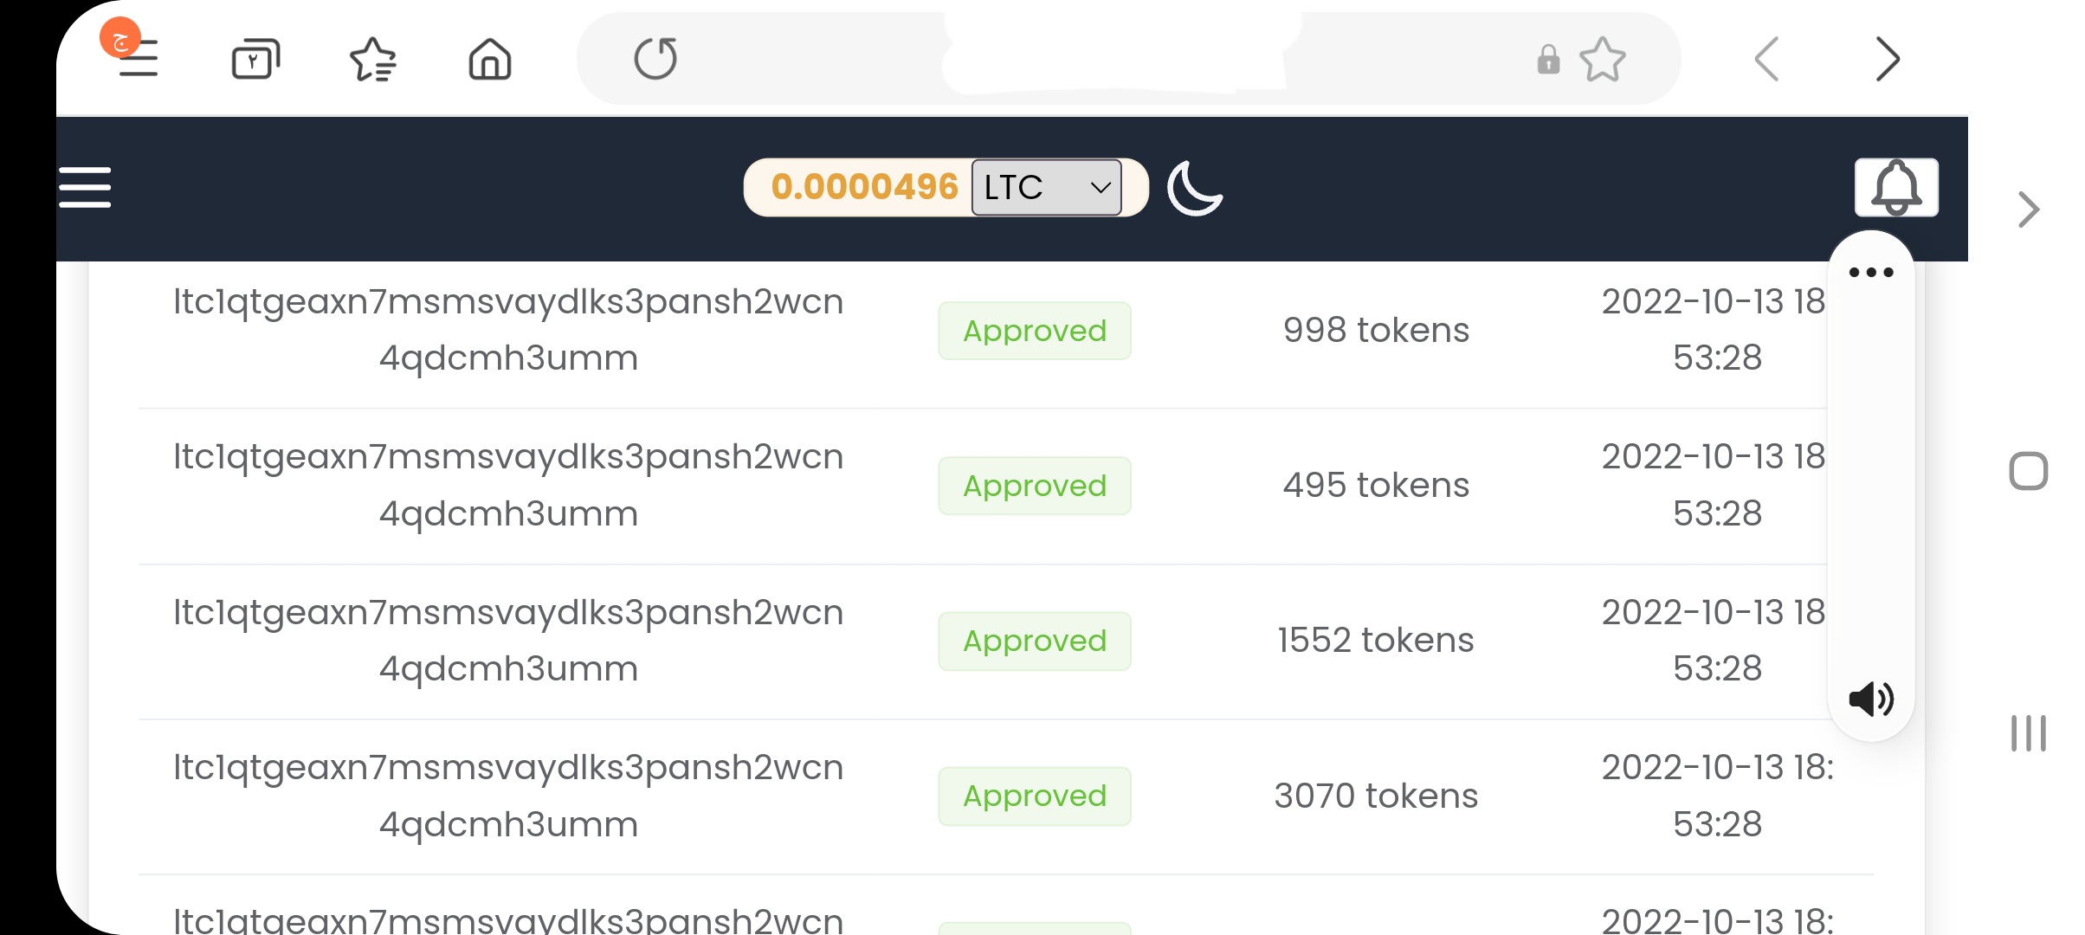This screenshot has height=935, width=2085.
Task: Go forward in browser history
Action: [1888, 60]
